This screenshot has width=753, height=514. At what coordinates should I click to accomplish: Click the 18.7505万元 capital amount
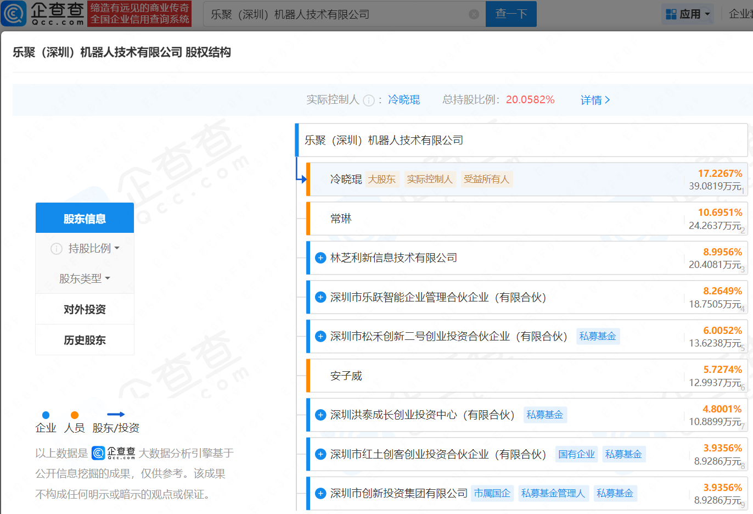pyautogui.click(x=715, y=304)
